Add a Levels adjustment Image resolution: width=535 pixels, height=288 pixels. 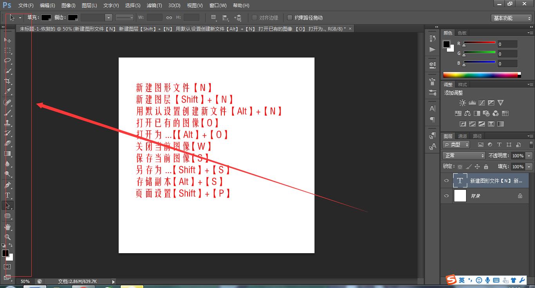472,103
